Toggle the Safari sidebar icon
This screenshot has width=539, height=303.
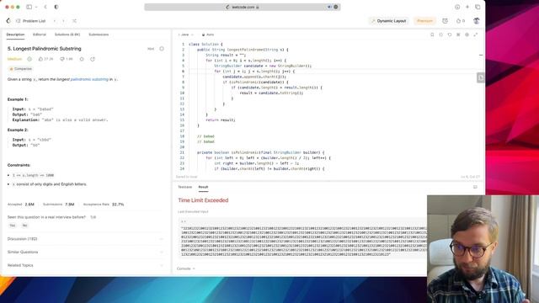click(29, 7)
